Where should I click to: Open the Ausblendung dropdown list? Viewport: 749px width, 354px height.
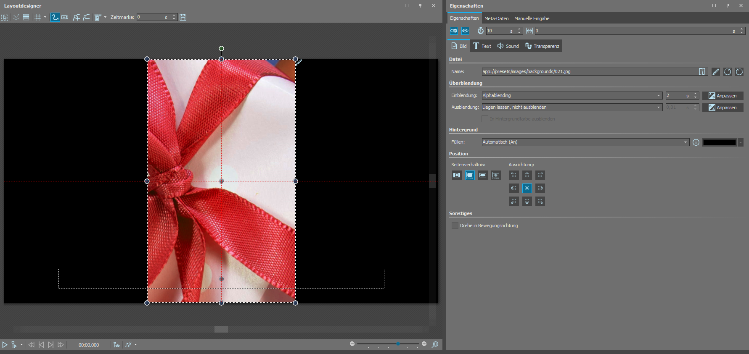572,108
